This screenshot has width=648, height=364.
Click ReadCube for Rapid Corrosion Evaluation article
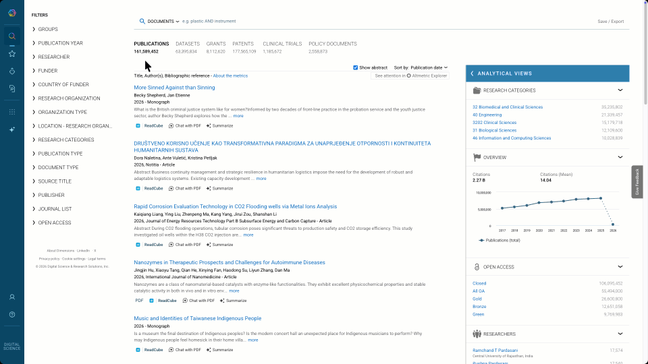[149, 245]
